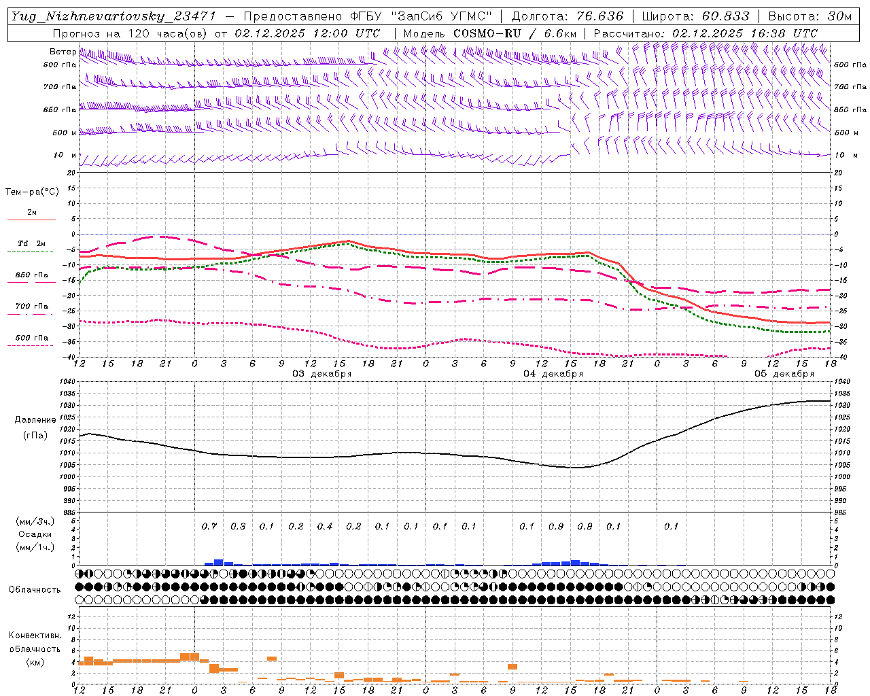870x696 pixels.
Task: Click the tallest blue precipitation bar on 03 December
Action: [219, 562]
